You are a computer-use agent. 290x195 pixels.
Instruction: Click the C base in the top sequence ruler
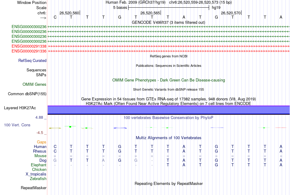(55, 17)
